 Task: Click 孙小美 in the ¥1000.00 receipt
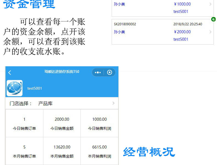click(119, 4)
